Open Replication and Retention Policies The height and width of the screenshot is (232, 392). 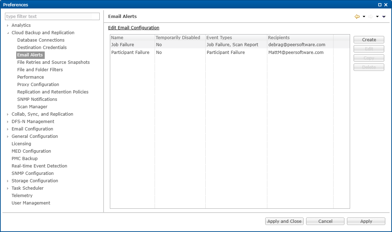53,92
